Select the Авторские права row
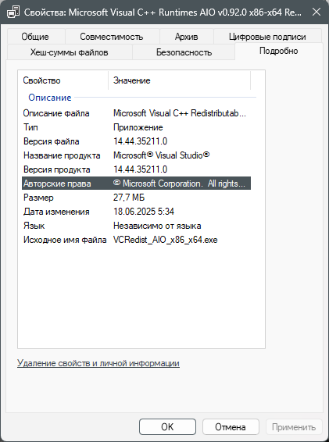This screenshot has height=442, width=329. [x=136, y=184]
